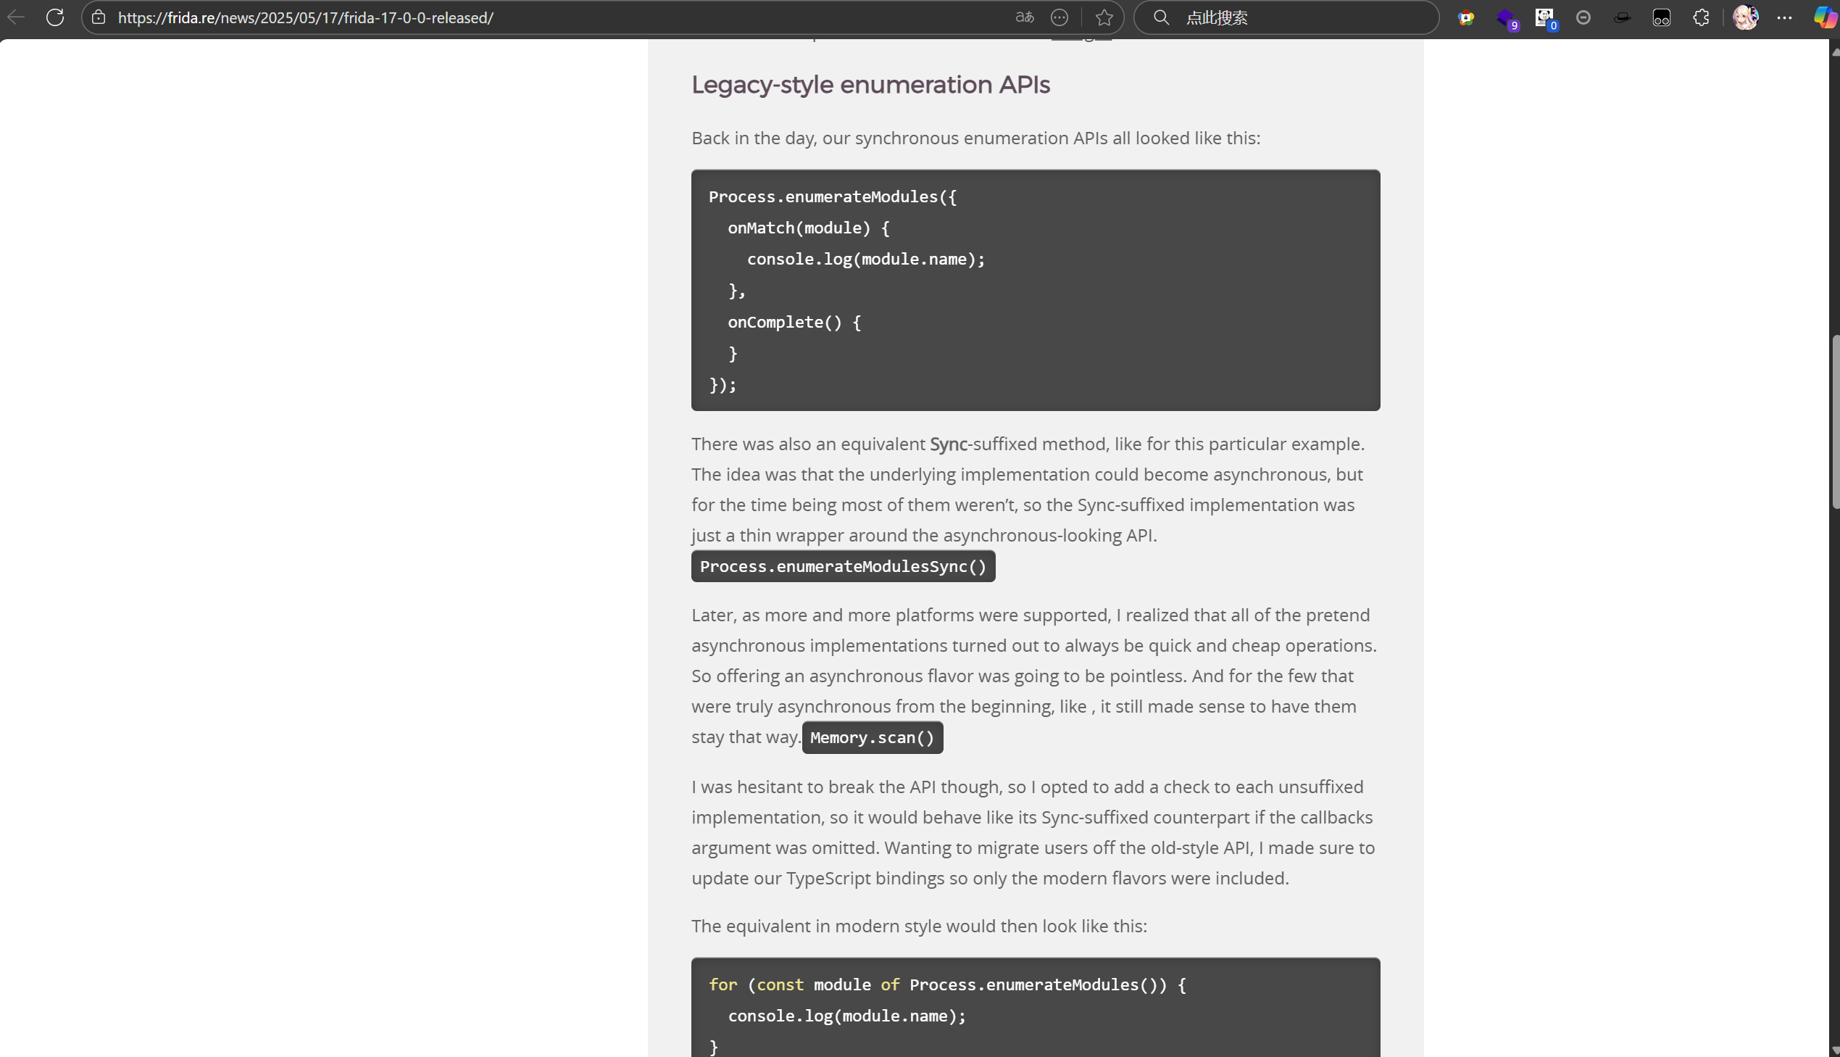Reload the page with refresh icon
The width and height of the screenshot is (1840, 1057).
coord(55,17)
